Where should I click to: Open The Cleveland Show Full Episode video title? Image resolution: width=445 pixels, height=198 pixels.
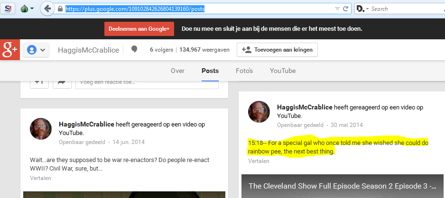(x=342, y=186)
